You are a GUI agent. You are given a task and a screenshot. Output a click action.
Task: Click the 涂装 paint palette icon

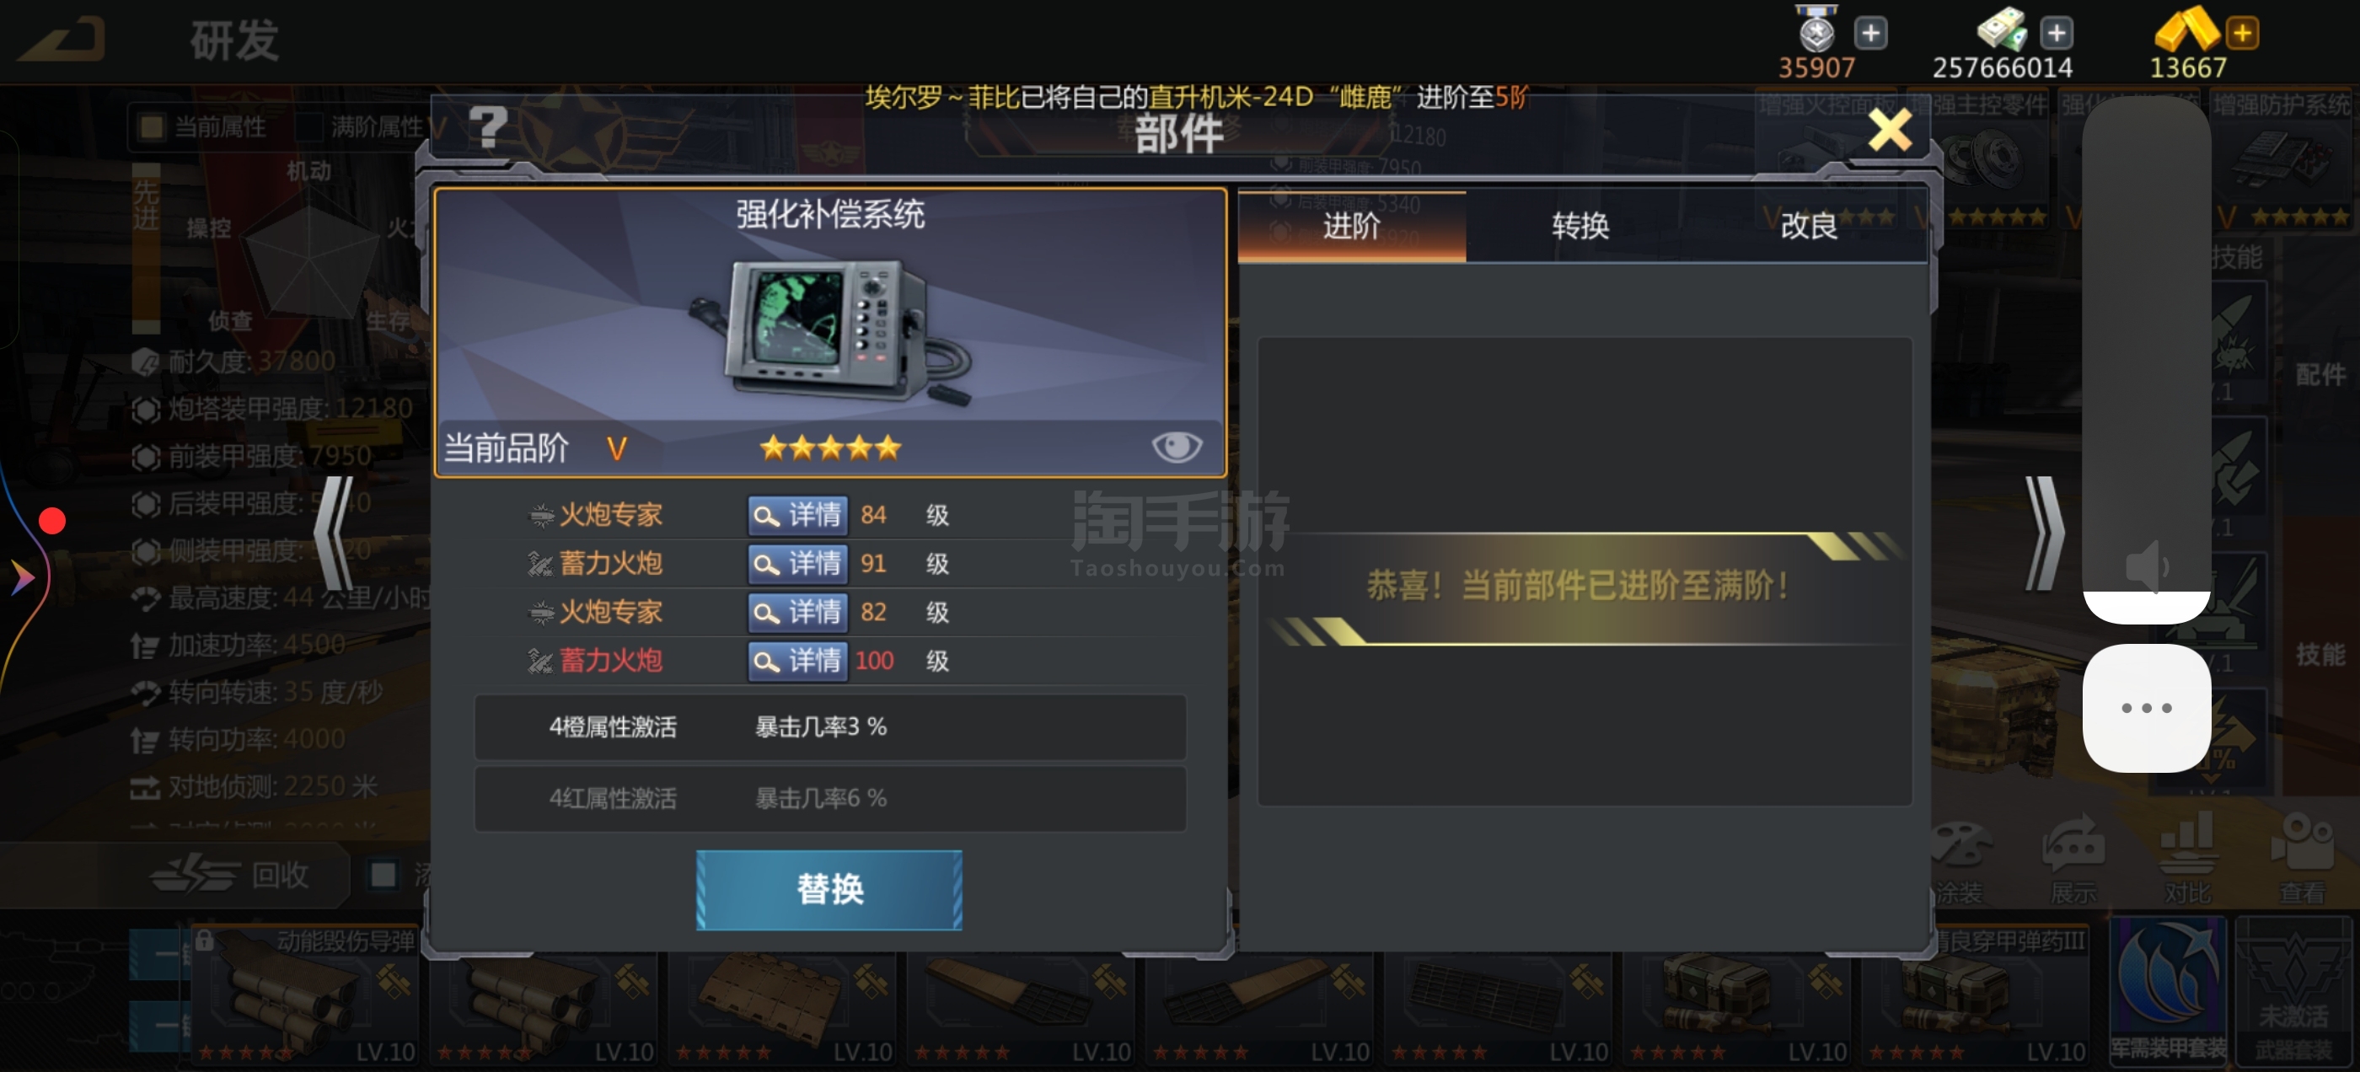pyautogui.click(x=1959, y=860)
